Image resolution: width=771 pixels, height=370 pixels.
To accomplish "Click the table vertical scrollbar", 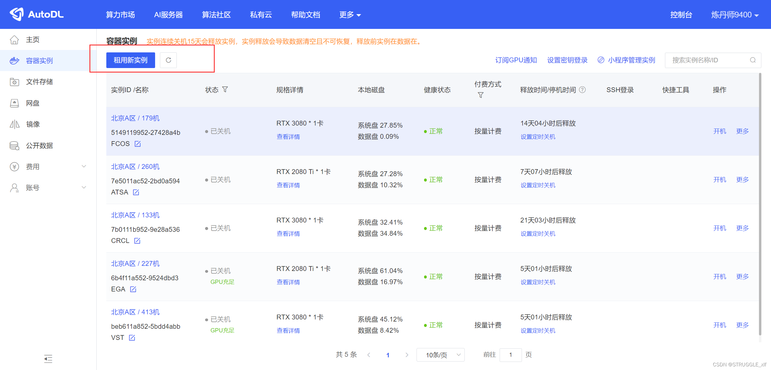I will [760, 204].
